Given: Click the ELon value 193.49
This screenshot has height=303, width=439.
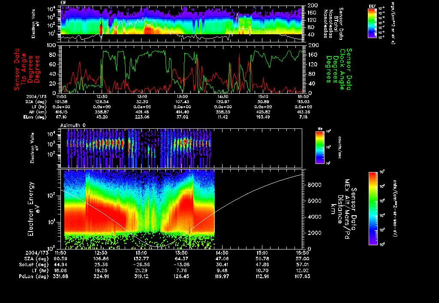Looking at the screenshot, I should click(263, 117).
